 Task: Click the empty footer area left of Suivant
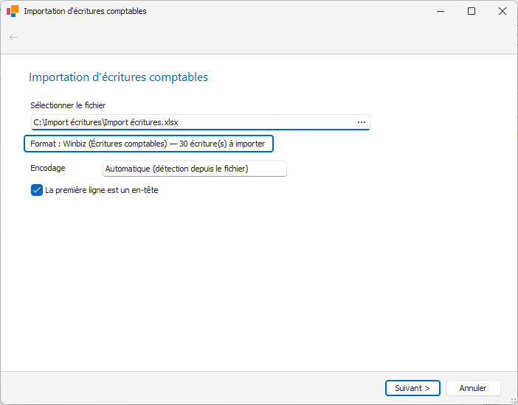tap(192, 388)
